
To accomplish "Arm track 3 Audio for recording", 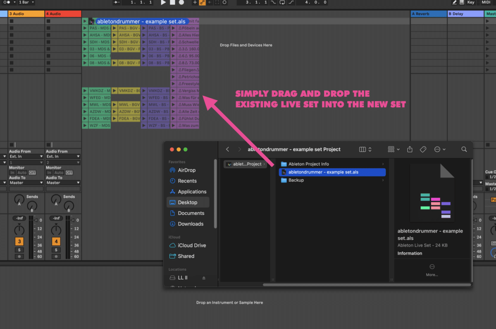I will pyautogui.click(x=19, y=256).
